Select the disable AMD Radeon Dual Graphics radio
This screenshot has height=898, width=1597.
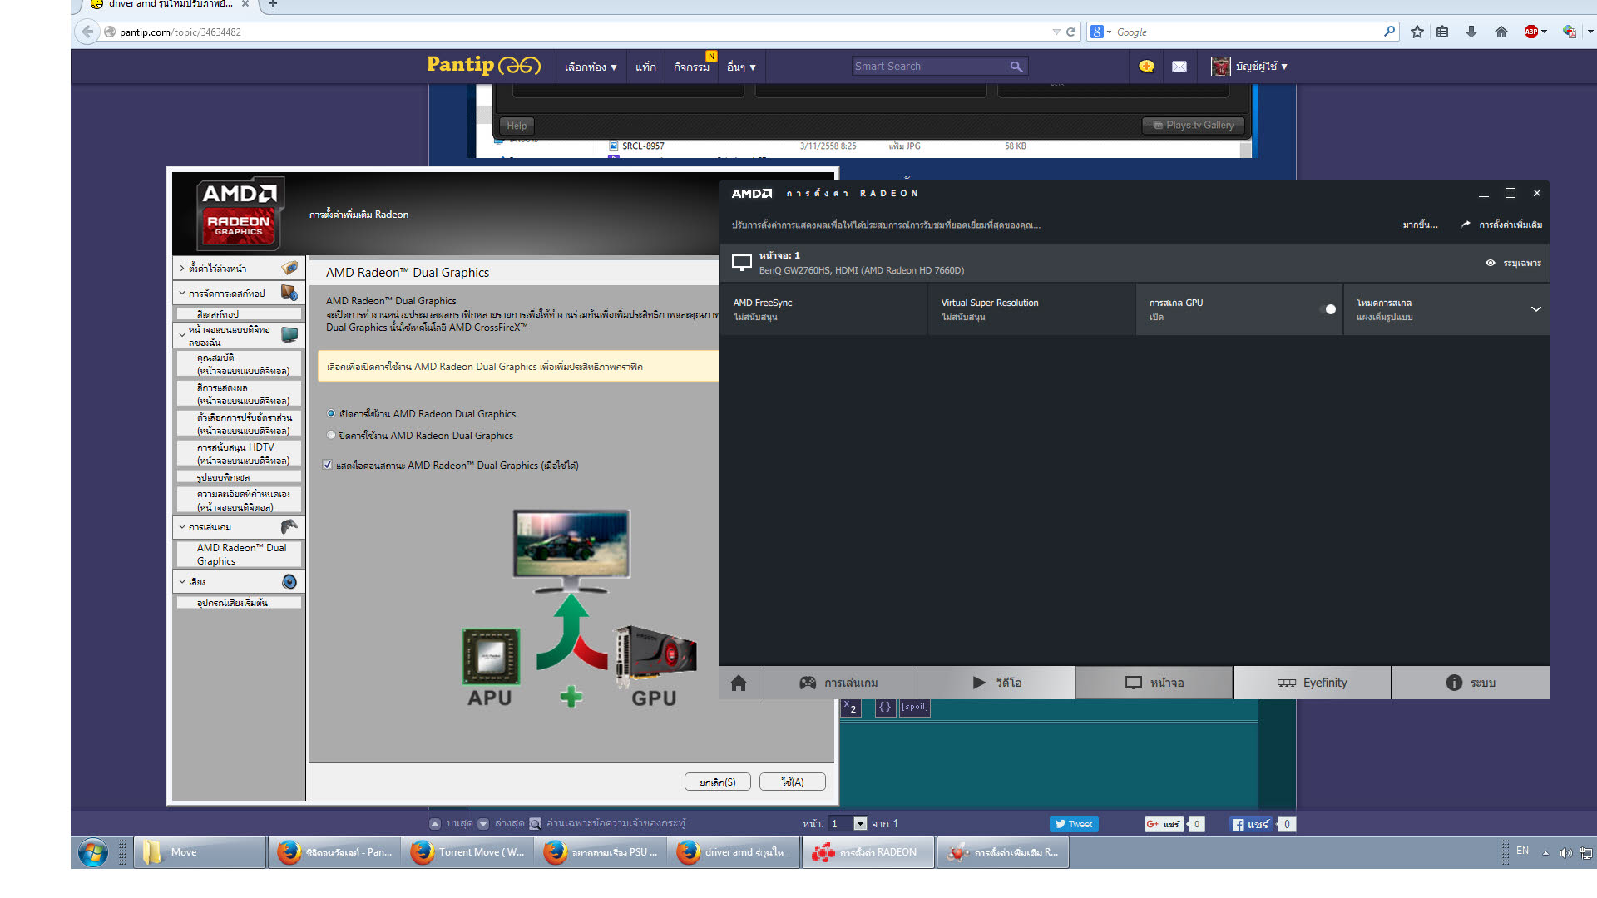[x=331, y=435]
